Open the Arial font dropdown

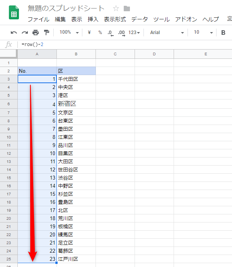[167, 33]
